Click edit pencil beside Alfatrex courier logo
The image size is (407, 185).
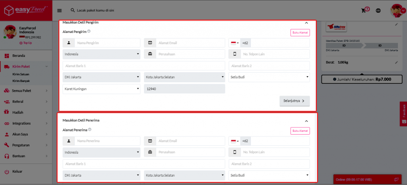(x=396, y=25)
